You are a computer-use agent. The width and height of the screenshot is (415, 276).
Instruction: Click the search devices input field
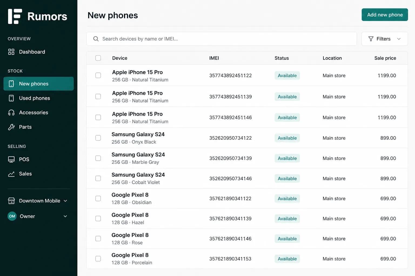[x=222, y=39]
